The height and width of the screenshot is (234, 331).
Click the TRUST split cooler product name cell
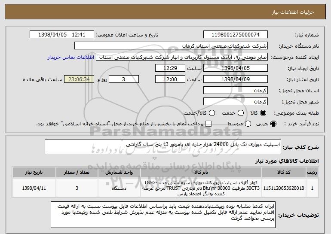click(x=201, y=188)
